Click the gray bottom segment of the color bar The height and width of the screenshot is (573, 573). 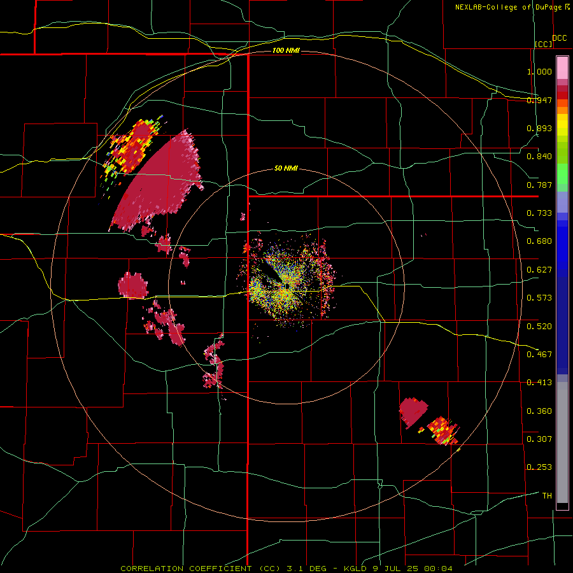click(x=562, y=442)
